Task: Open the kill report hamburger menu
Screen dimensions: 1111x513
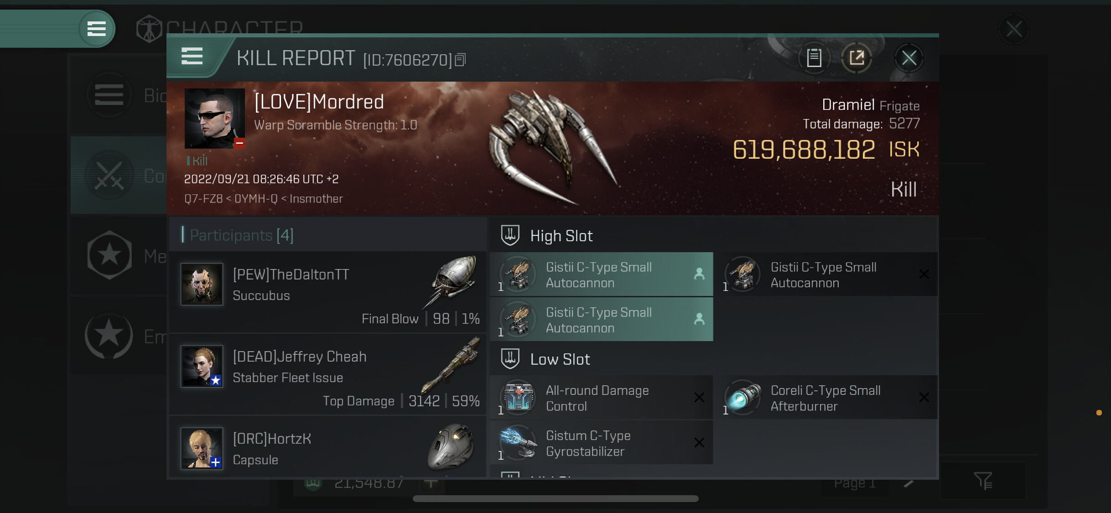Action: click(192, 57)
